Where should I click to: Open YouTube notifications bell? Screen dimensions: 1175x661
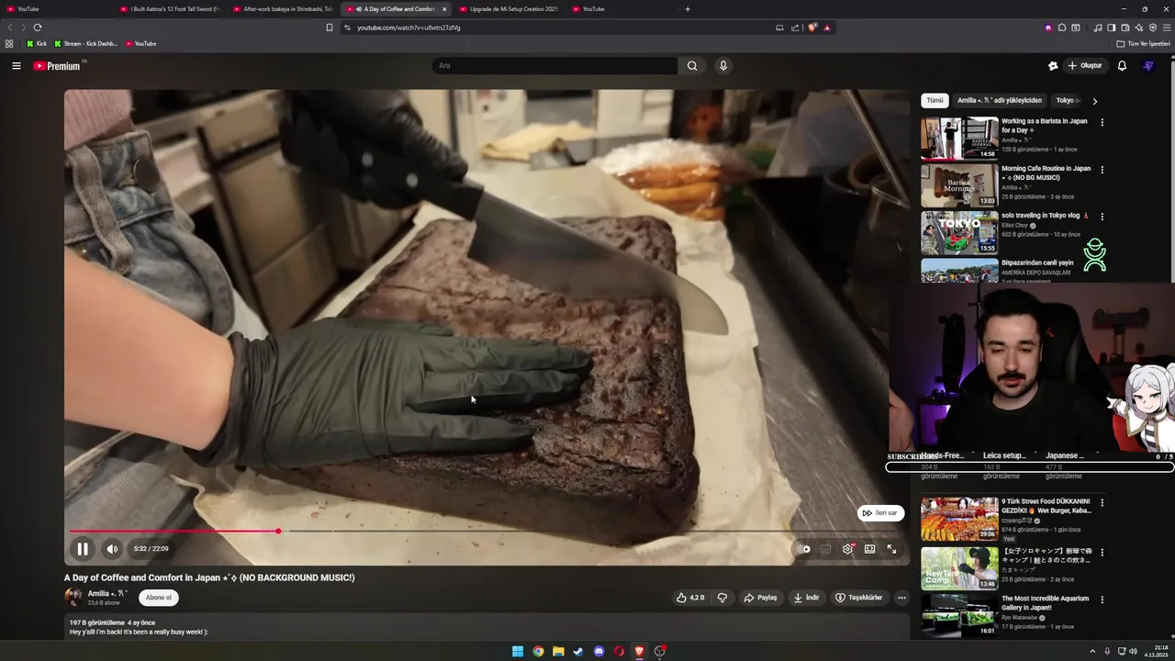(x=1122, y=66)
